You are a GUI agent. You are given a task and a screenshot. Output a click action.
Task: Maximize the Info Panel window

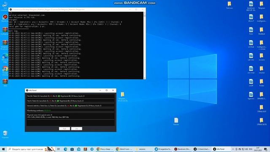click(x=107, y=90)
